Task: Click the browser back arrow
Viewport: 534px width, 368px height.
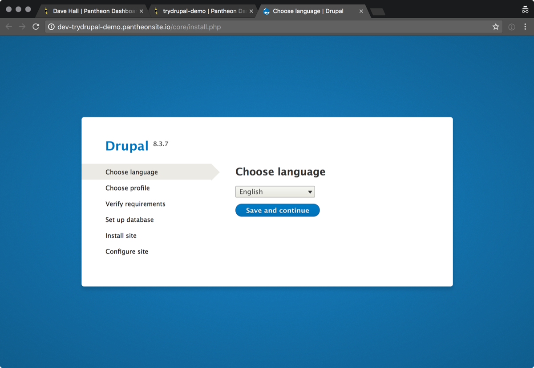Action: (x=9, y=27)
